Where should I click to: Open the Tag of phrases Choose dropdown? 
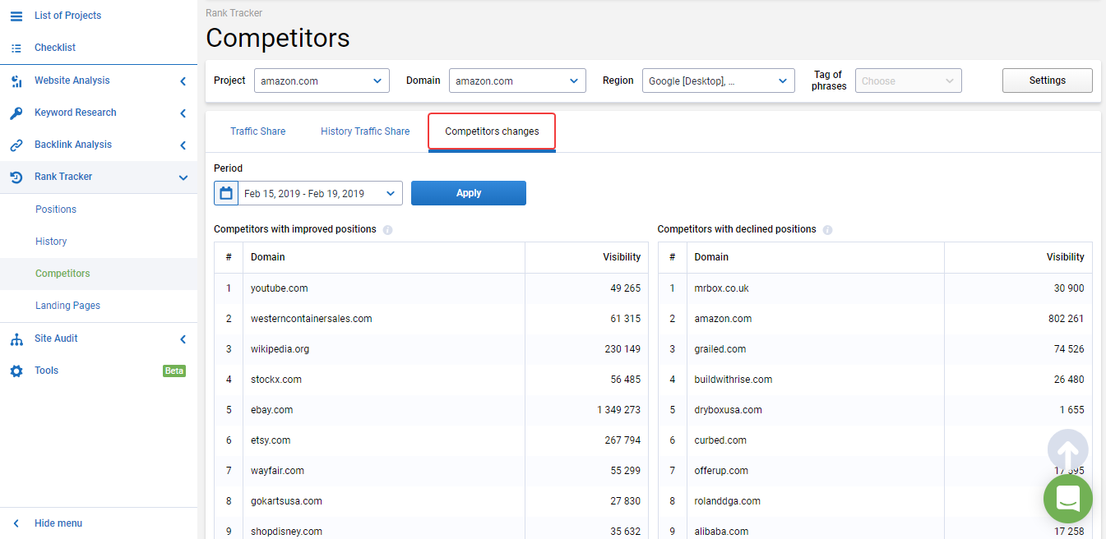coord(908,81)
